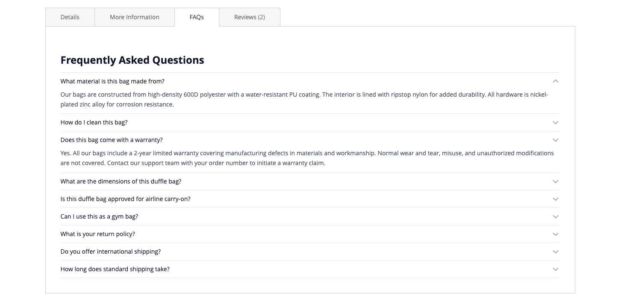Click the 'Frequently Asked Questions' heading
Image resolution: width=633 pixels, height=302 pixels.
pyautogui.click(x=132, y=60)
